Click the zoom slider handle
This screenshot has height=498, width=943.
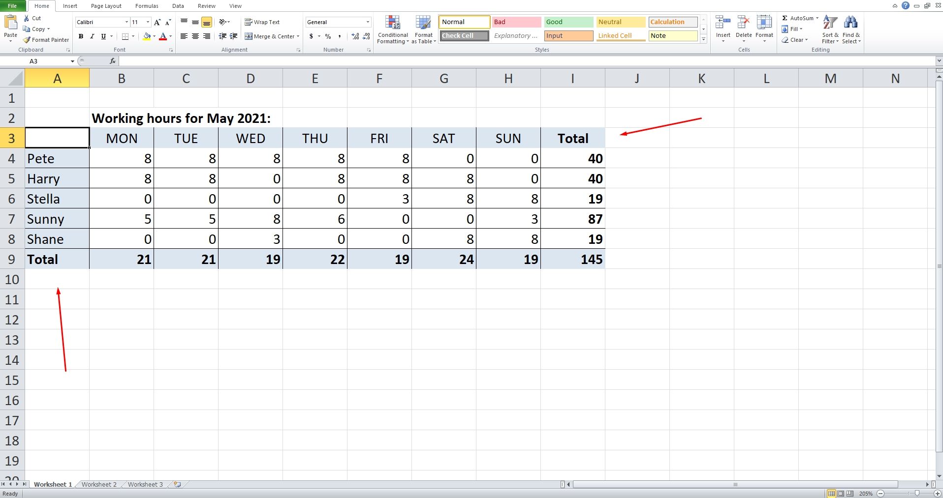tap(916, 493)
